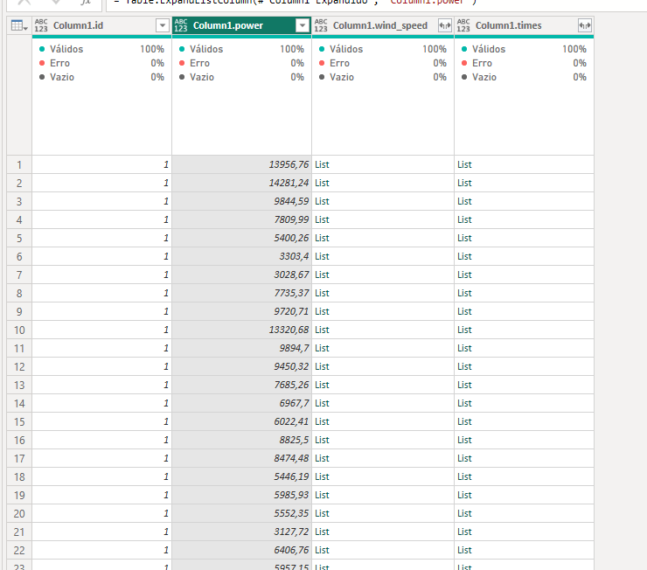Expand the Column1.wind_speed list column
Screen dimensions: 647x570
click(445, 25)
